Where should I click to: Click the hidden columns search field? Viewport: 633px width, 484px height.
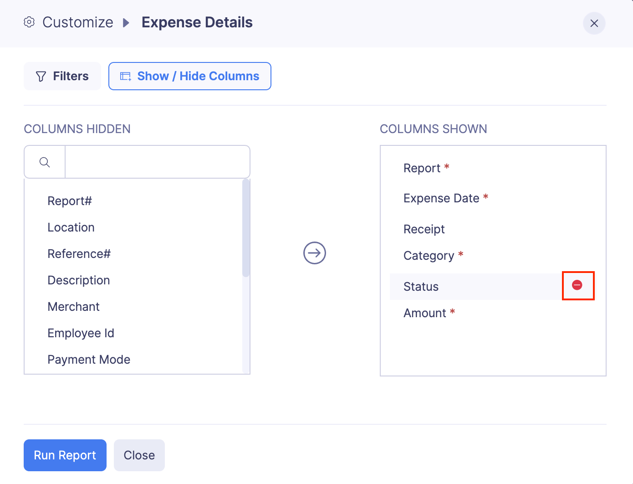(x=157, y=162)
